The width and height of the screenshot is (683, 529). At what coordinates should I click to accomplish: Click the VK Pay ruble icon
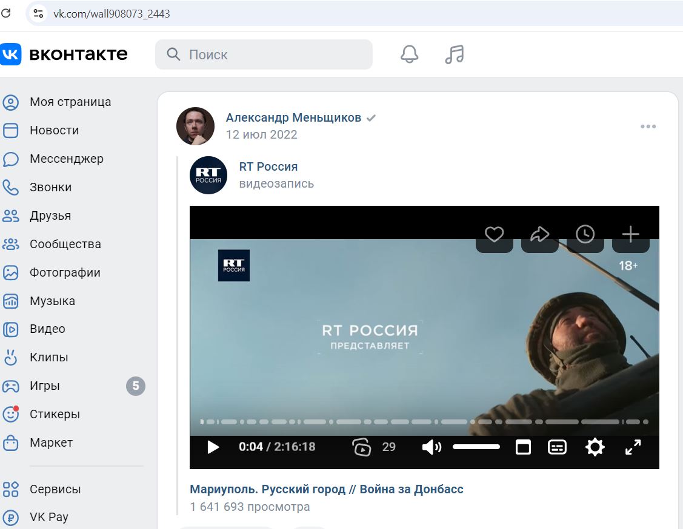point(10,517)
